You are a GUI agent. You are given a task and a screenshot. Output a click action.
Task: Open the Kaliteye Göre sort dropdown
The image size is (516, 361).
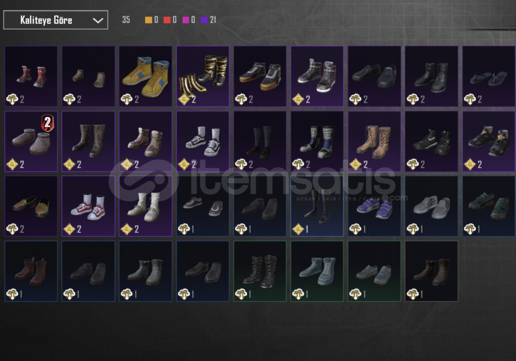[x=56, y=20]
